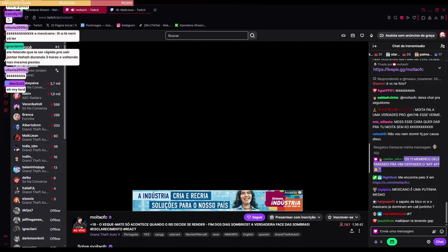Open Twitch whispers speech bubble icon
Image resolution: width=448 pixels, height=252 pixels.
click(362, 35)
